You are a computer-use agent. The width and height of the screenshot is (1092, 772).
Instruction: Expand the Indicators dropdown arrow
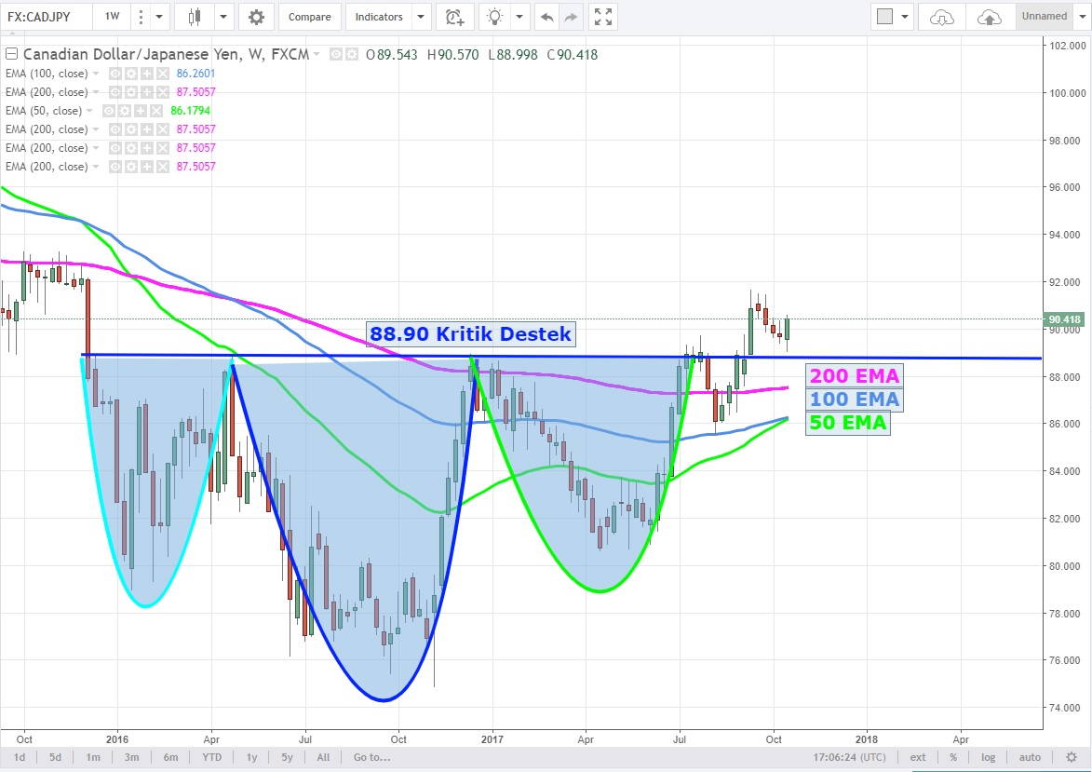421,17
